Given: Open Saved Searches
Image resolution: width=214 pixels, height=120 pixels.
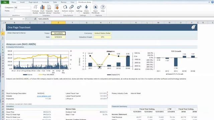Looking at the screenshot, I should [57, 9].
